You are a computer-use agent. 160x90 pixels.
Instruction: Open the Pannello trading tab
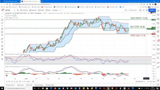click(x=50, y=85)
